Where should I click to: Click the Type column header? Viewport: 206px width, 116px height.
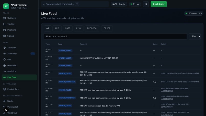coord(60,44)
